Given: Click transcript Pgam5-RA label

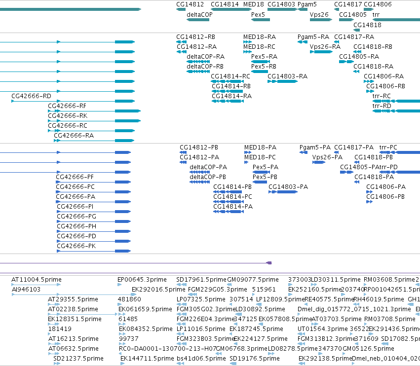Looking at the screenshot, I should click(313, 37).
